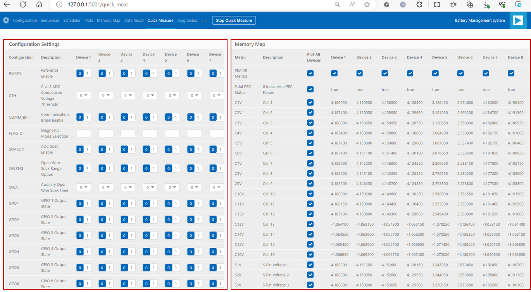Switch to the Diagnostics tab
Viewport: 531px width, 292px height.
pyautogui.click(x=187, y=20)
